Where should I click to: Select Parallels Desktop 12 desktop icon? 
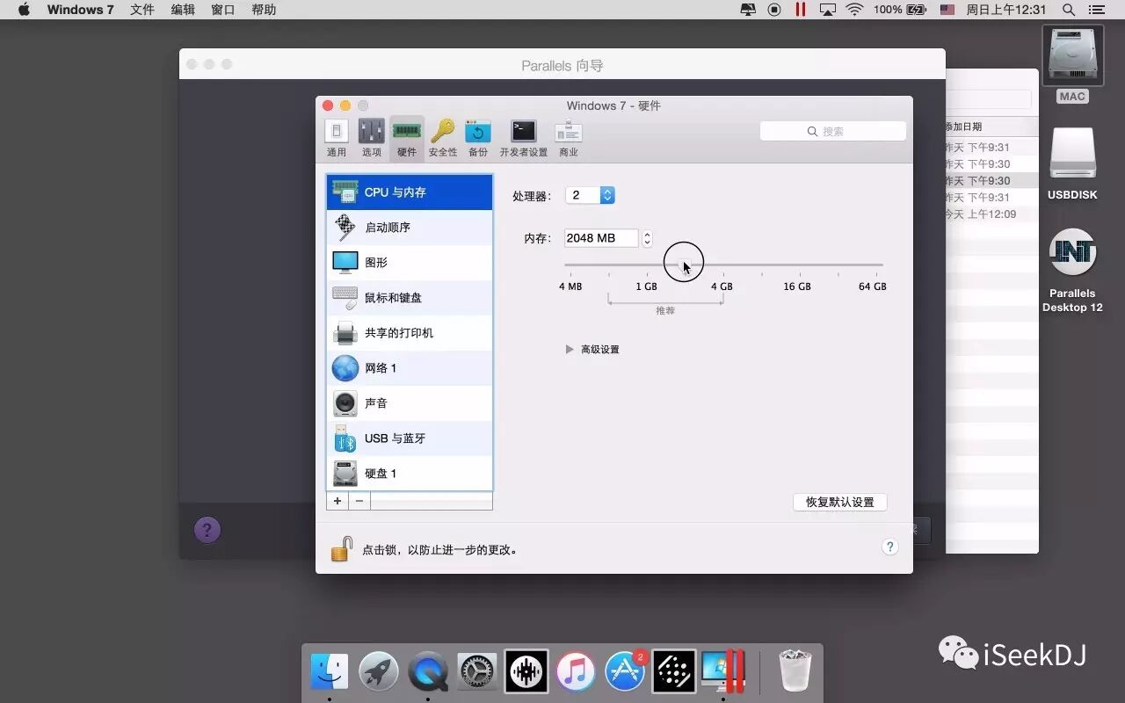click(1072, 270)
